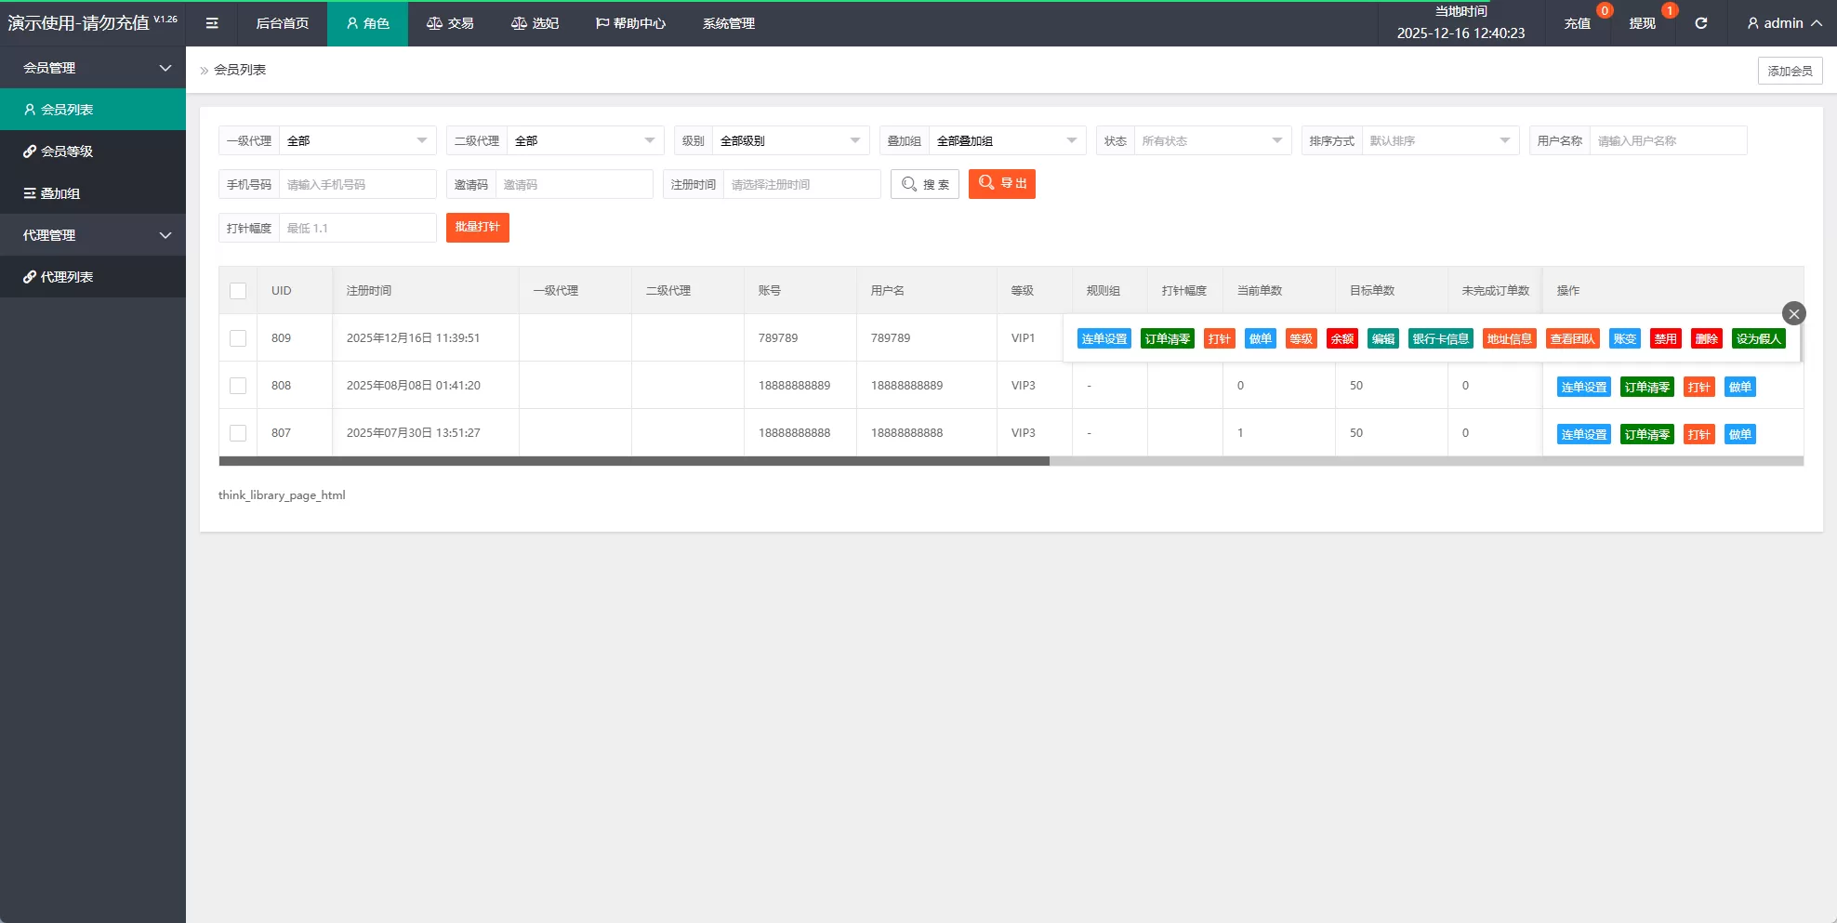Open the first-level agent dropdown

[x=357, y=140]
